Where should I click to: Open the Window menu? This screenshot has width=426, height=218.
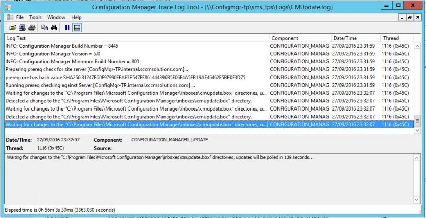click(x=56, y=17)
